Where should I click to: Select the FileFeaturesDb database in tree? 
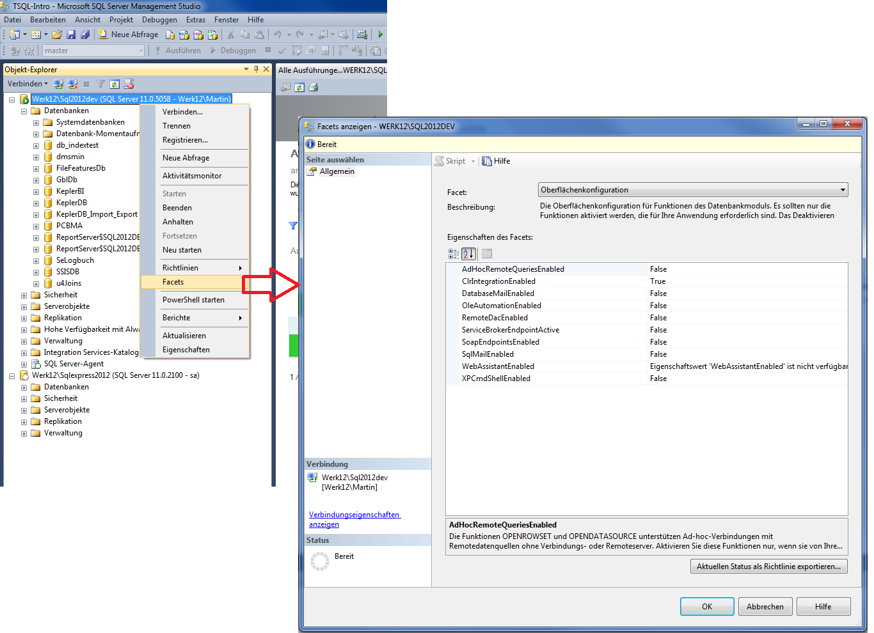point(81,168)
